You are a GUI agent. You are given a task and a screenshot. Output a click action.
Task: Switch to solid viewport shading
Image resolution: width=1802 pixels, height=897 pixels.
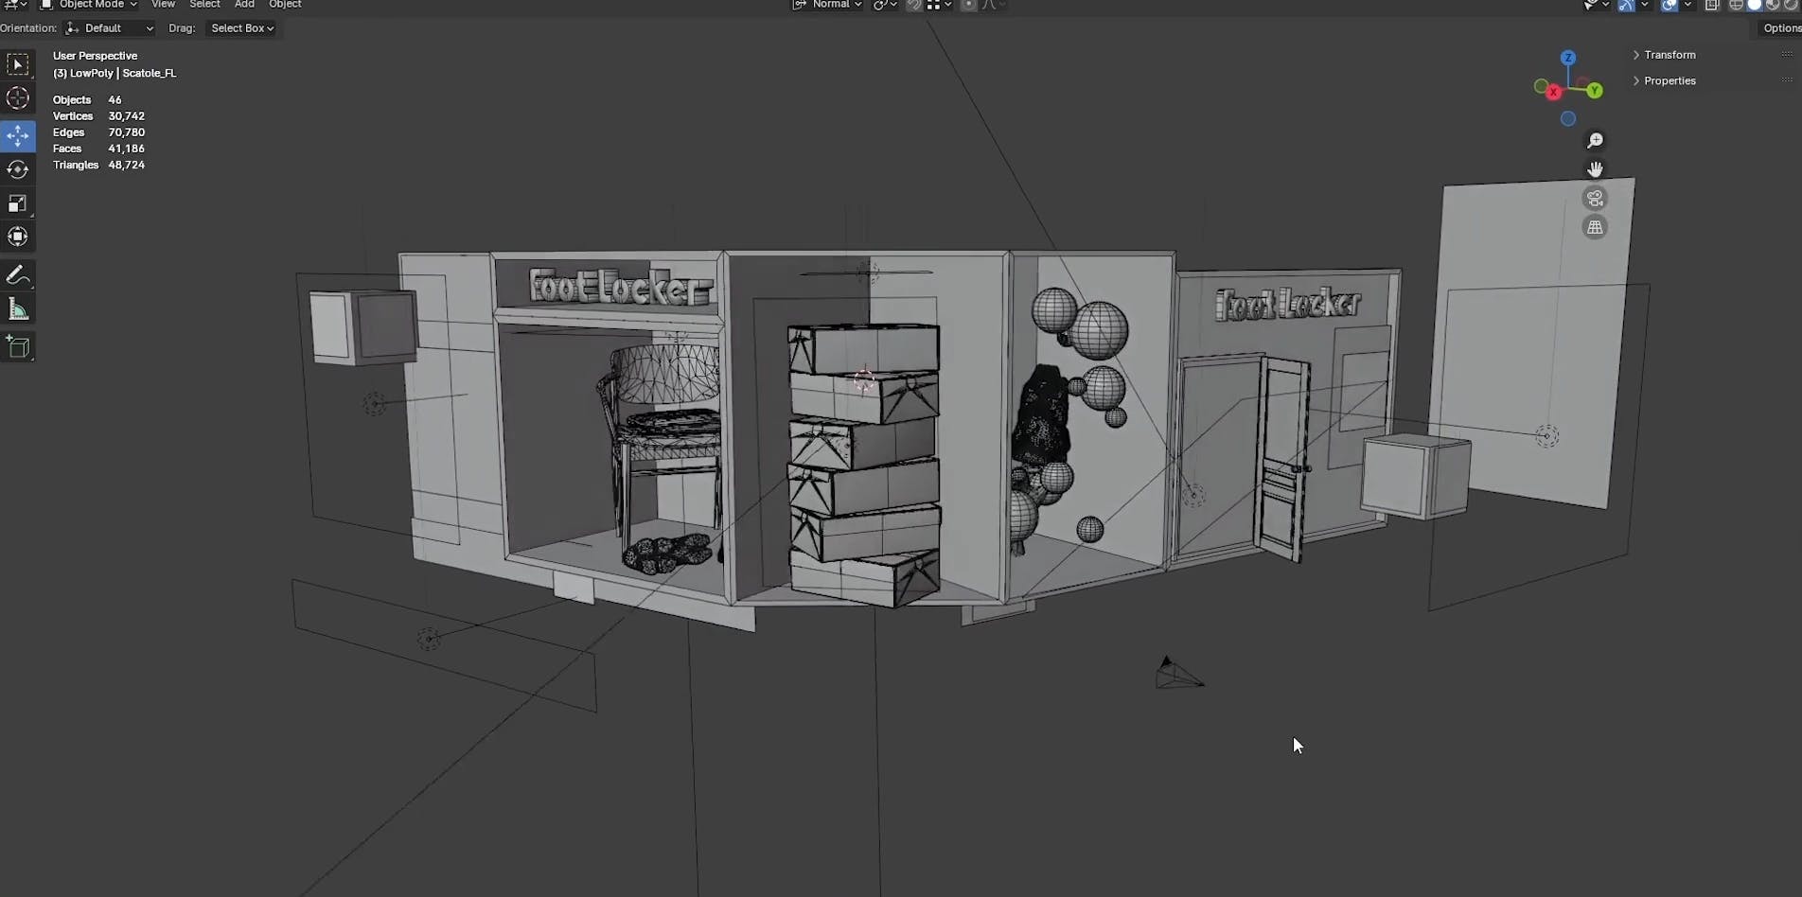click(x=1754, y=5)
